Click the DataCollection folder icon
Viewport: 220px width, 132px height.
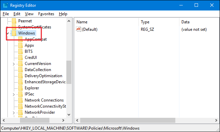tap(21, 70)
